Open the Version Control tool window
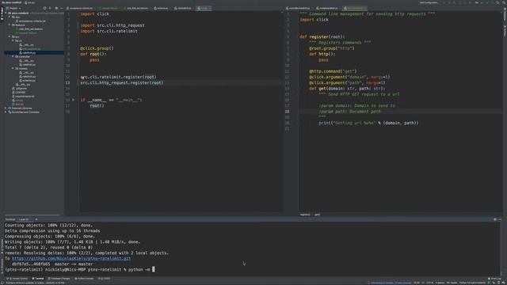This screenshot has height=285, width=507. click(x=17, y=279)
